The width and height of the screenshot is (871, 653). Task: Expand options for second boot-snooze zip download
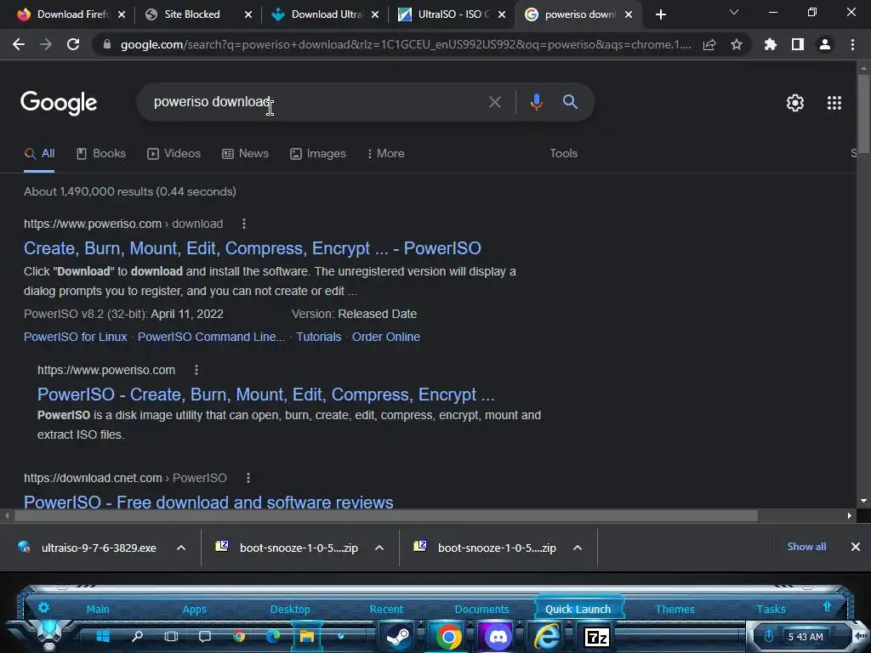(x=578, y=548)
